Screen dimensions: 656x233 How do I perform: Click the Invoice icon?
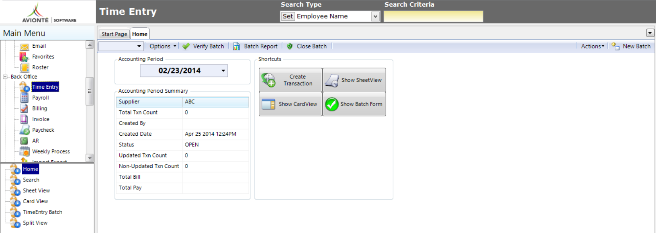click(x=24, y=119)
